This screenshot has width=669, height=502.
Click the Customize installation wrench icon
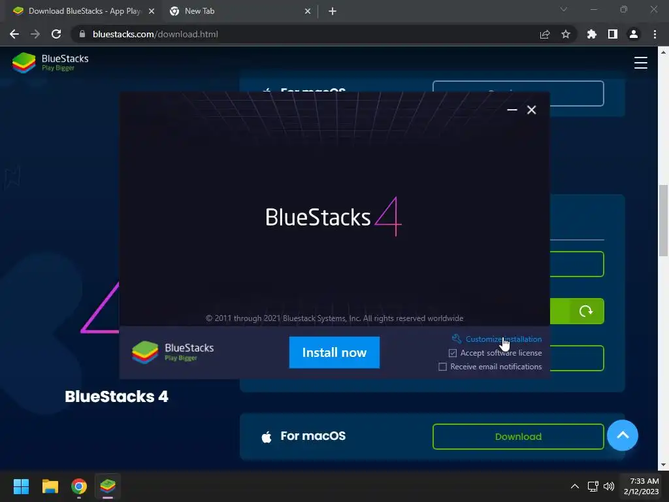click(x=457, y=339)
